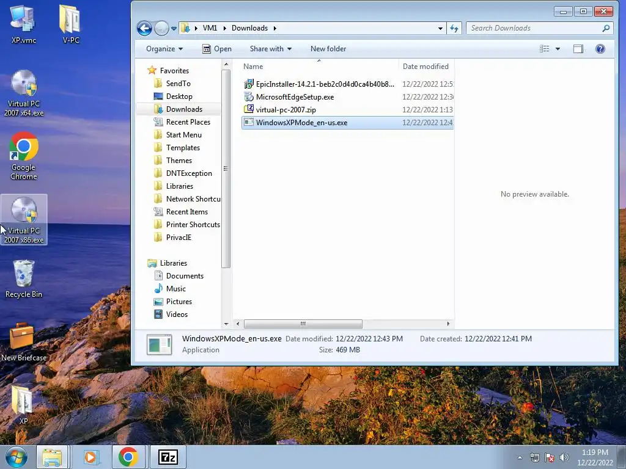The width and height of the screenshot is (626, 469).
Task: Click the Open toolbar button
Action: [217, 49]
